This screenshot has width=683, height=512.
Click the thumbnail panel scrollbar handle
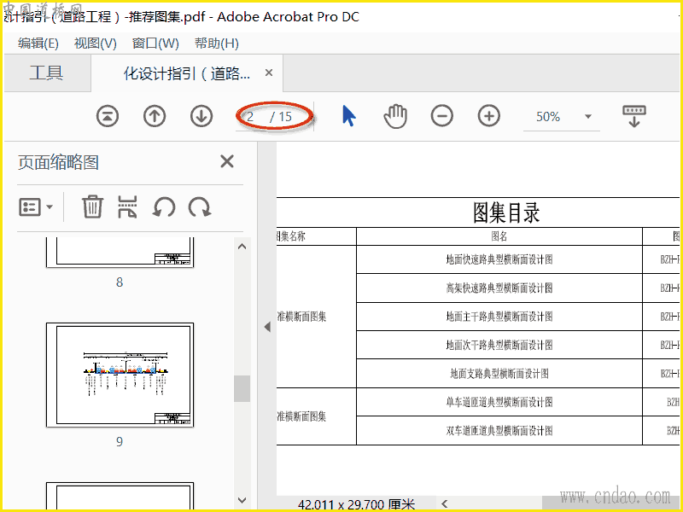point(242,388)
